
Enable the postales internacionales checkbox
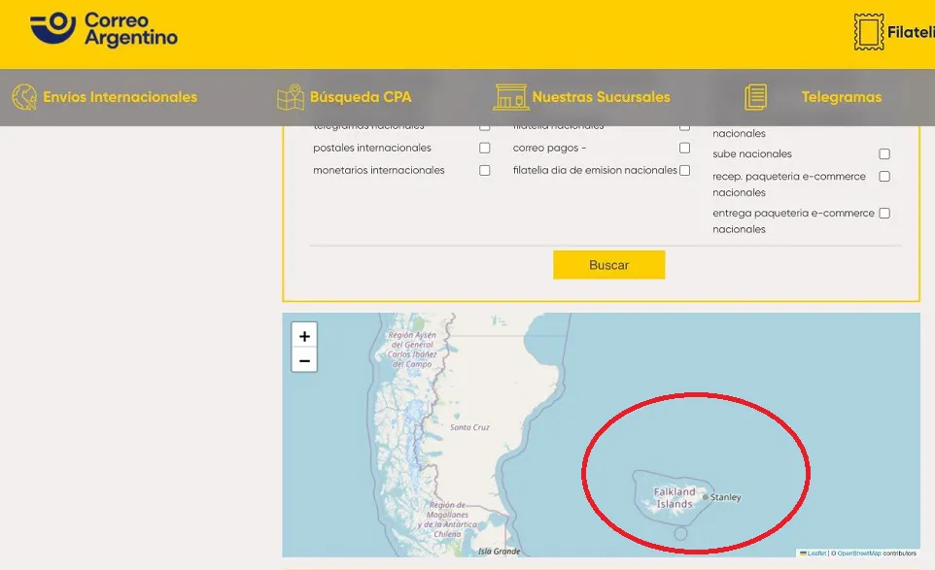(485, 149)
